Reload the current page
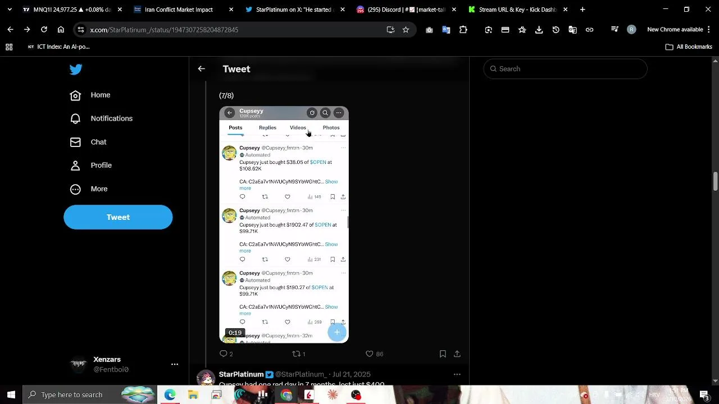 (44, 30)
